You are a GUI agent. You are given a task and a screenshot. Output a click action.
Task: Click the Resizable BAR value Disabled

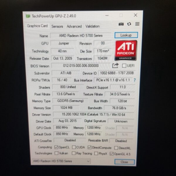pos(121,141)
